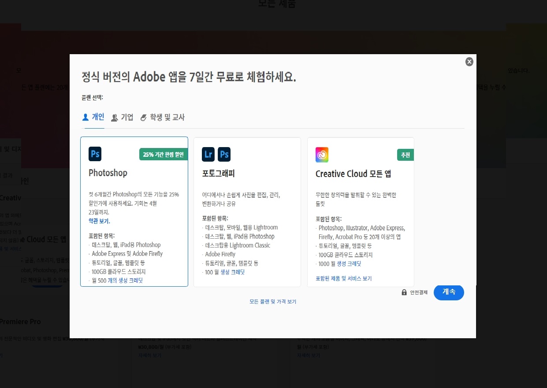
Task: Click the person icon beside 개인
Action: coord(86,117)
